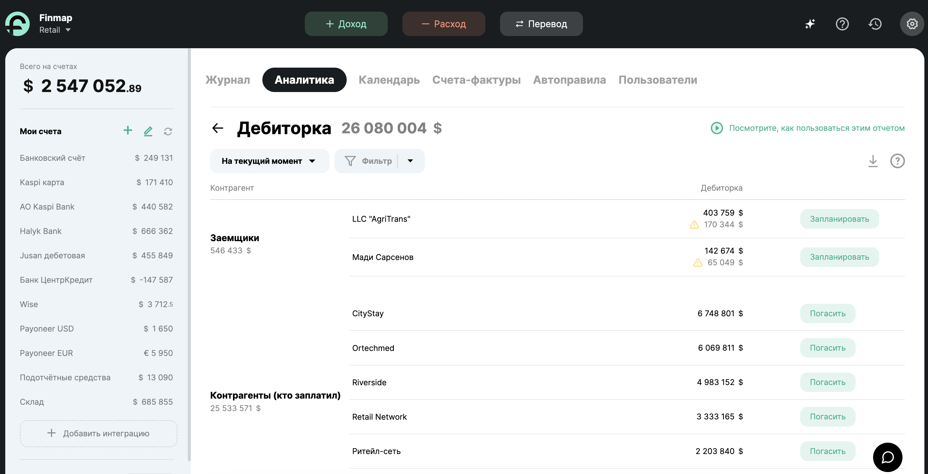Select the Payoneer EUR account
This screenshot has width=928, height=474.
pos(97,353)
